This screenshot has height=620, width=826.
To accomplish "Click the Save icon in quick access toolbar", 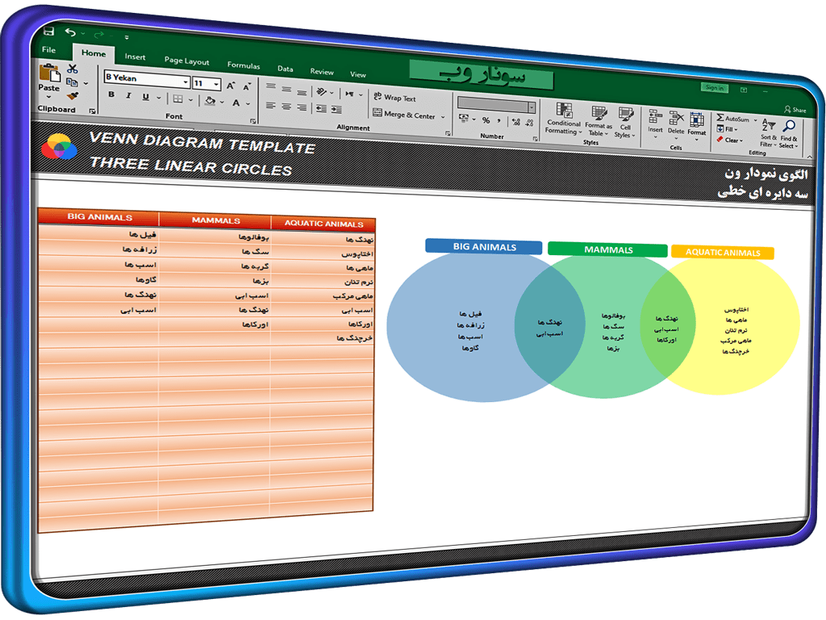I will point(49,31).
